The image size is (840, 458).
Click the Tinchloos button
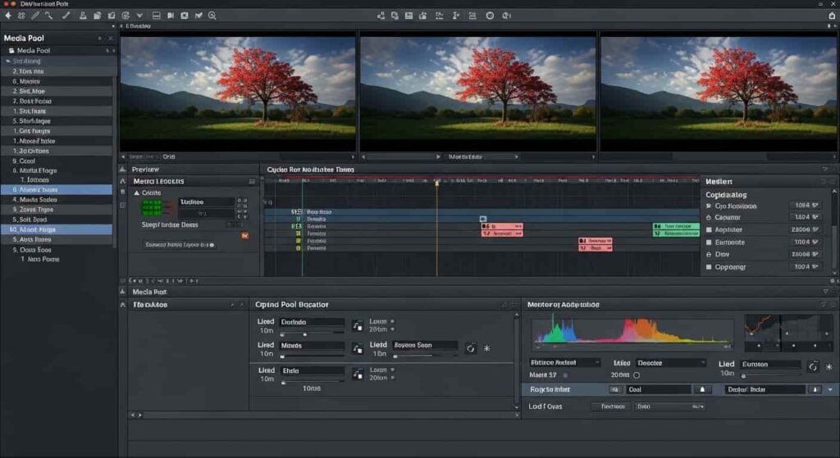tap(612, 406)
